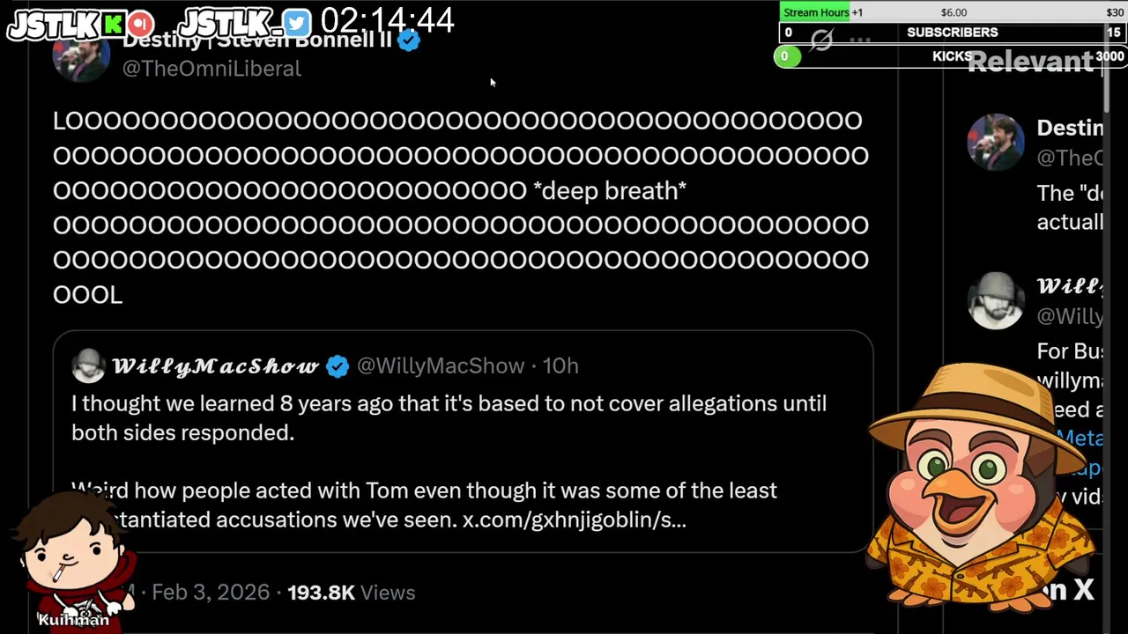
Task: Click the Grok slash icon on tweet
Action: pyautogui.click(x=821, y=41)
